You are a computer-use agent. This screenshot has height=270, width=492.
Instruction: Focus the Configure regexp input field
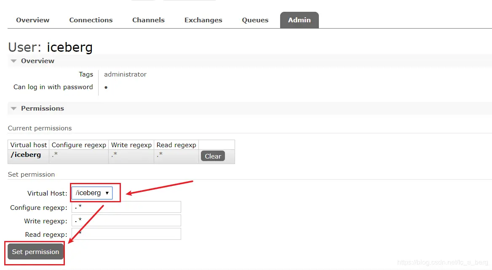[126, 207]
